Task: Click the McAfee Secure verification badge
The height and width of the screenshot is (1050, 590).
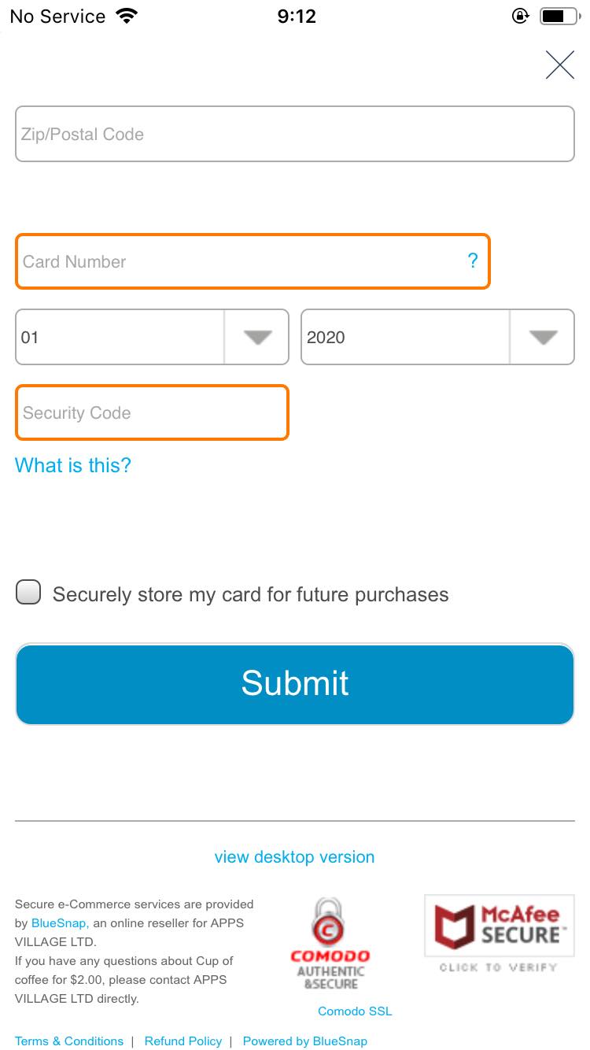Action: tap(499, 934)
